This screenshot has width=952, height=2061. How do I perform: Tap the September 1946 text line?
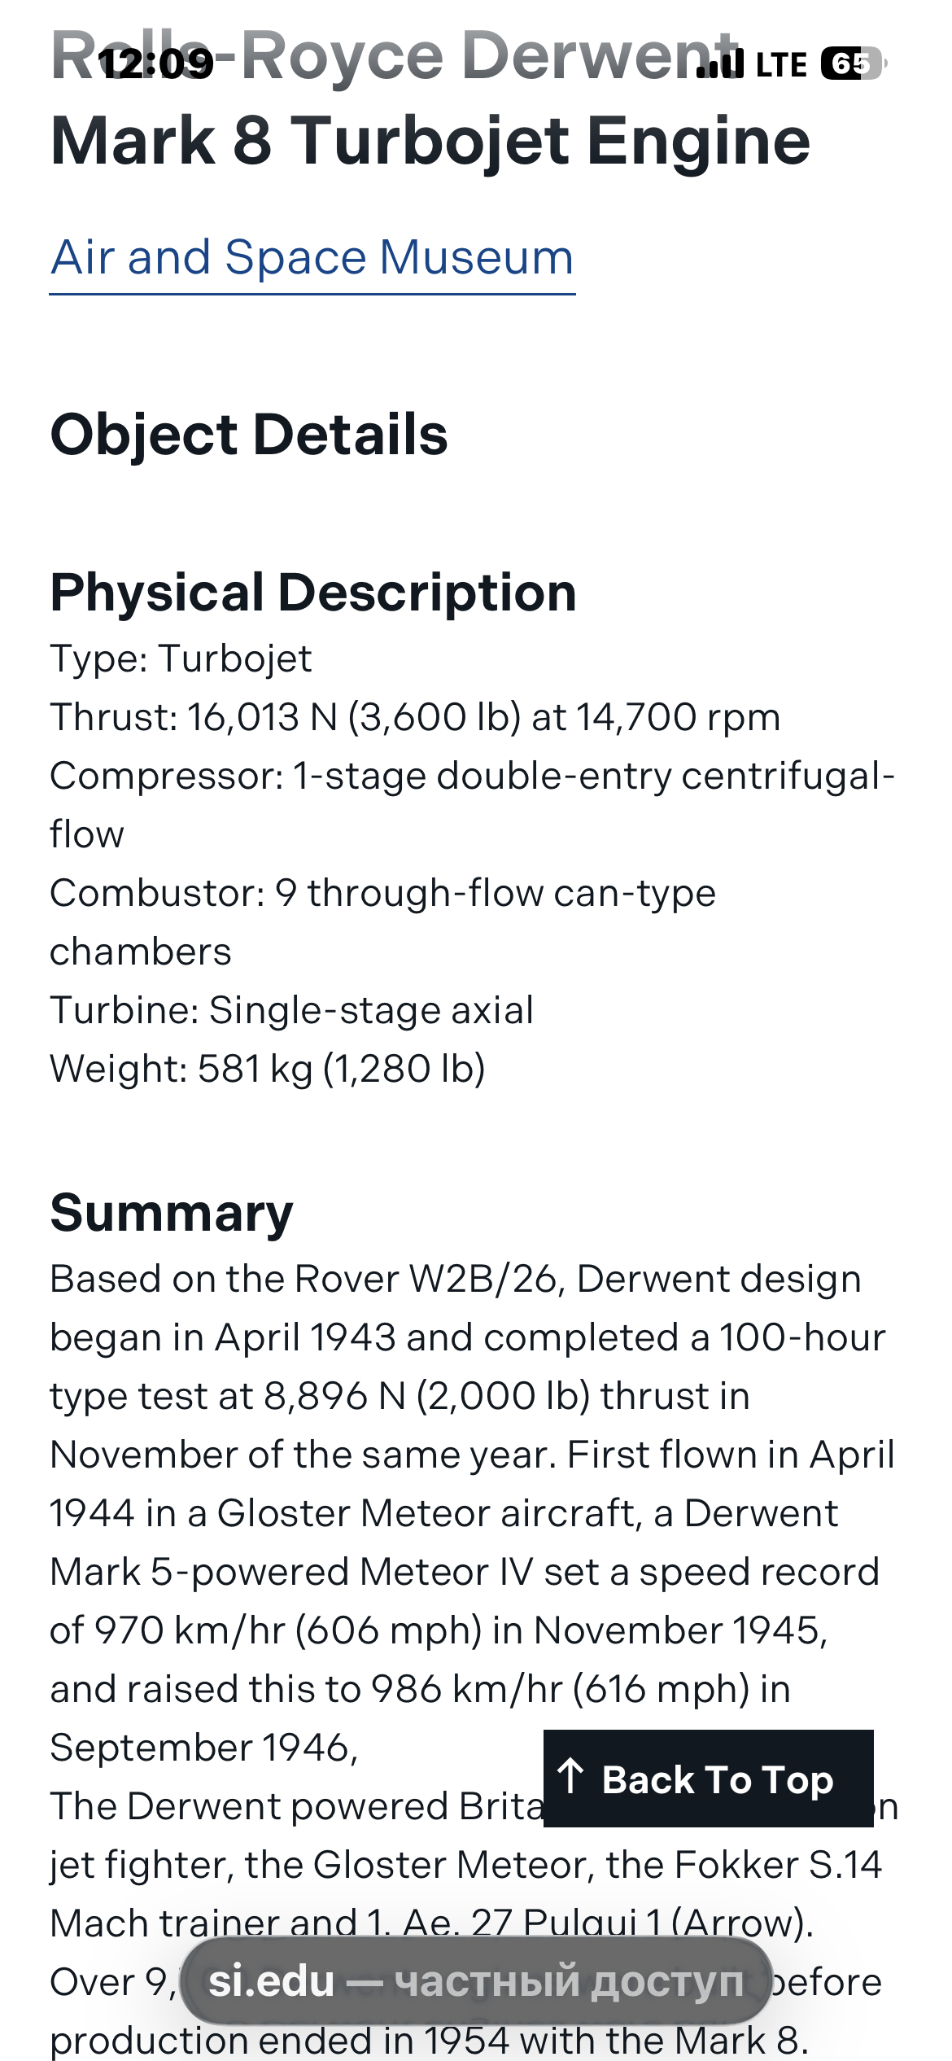[203, 1748]
